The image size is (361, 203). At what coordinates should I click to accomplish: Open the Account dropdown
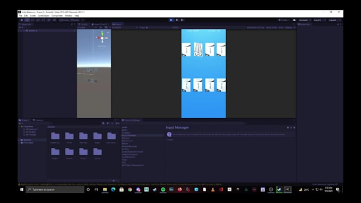tap(305, 20)
